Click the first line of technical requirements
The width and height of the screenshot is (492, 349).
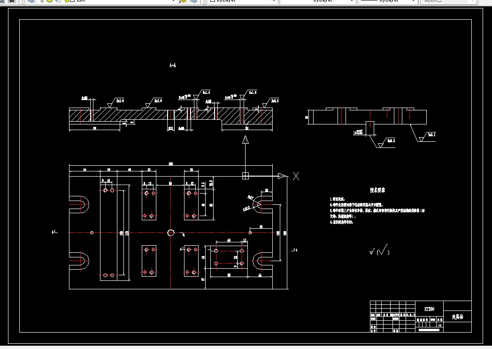(x=337, y=199)
